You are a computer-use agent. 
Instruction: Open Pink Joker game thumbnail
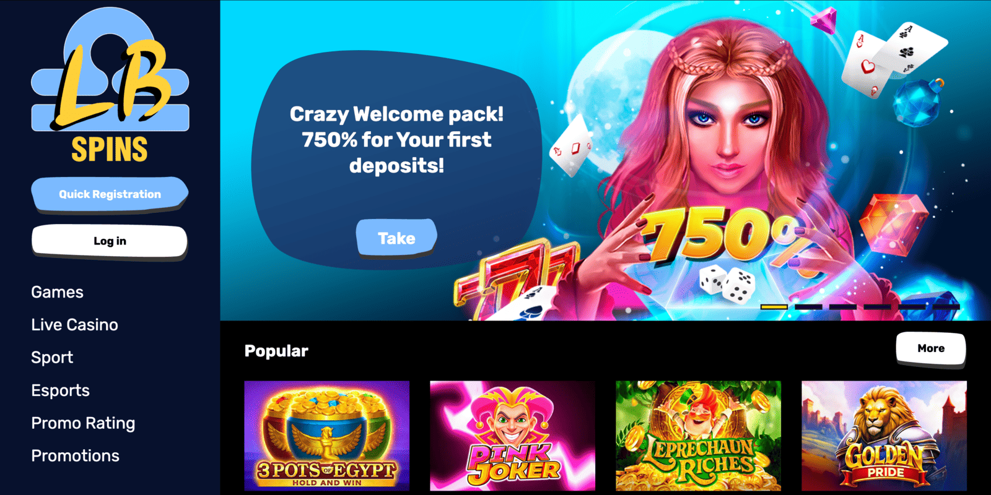[x=513, y=436]
